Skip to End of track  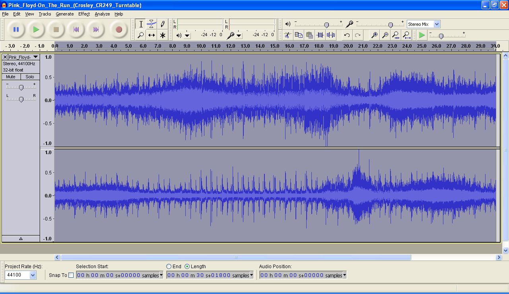pyautogui.click(x=96, y=29)
